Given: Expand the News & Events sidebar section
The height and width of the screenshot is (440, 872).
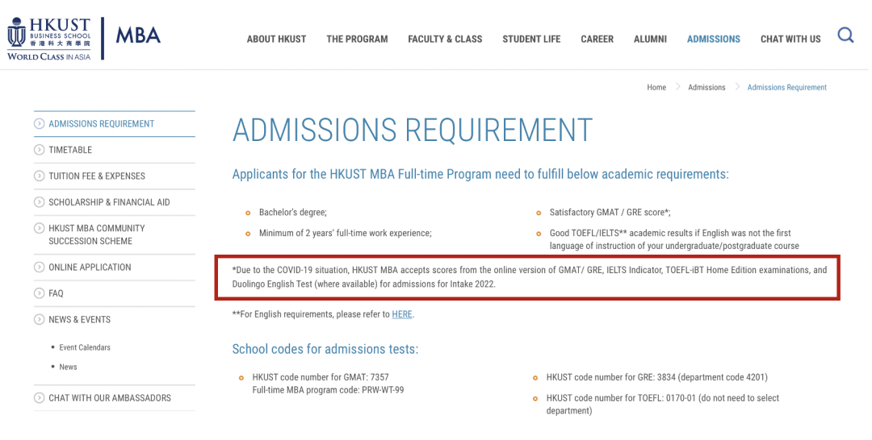Looking at the screenshot, I should pyautogui.click(x=79, y=320).
